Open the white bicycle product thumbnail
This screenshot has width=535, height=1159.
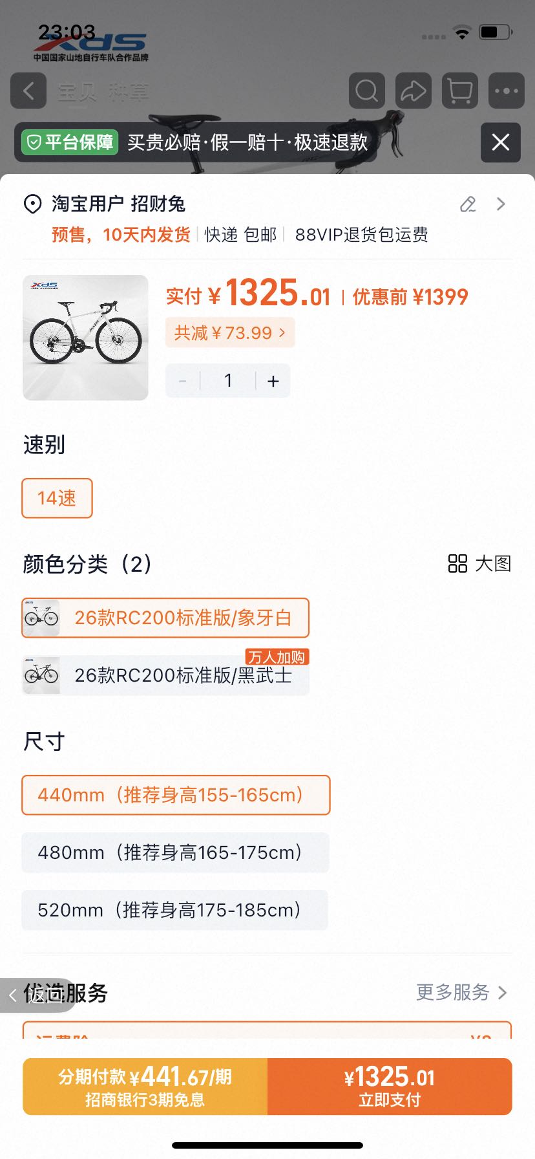[x=85, y=338]
